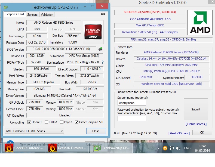
Task: Click the GDDR5 (Elpida) Memory Type field
Action: coord(43,82)
